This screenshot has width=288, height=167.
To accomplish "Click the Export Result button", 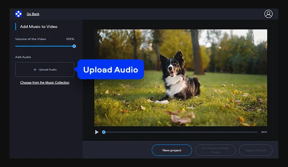I will [256, 150].
